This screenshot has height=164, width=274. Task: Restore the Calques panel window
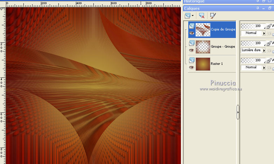[x=270, y=8]
